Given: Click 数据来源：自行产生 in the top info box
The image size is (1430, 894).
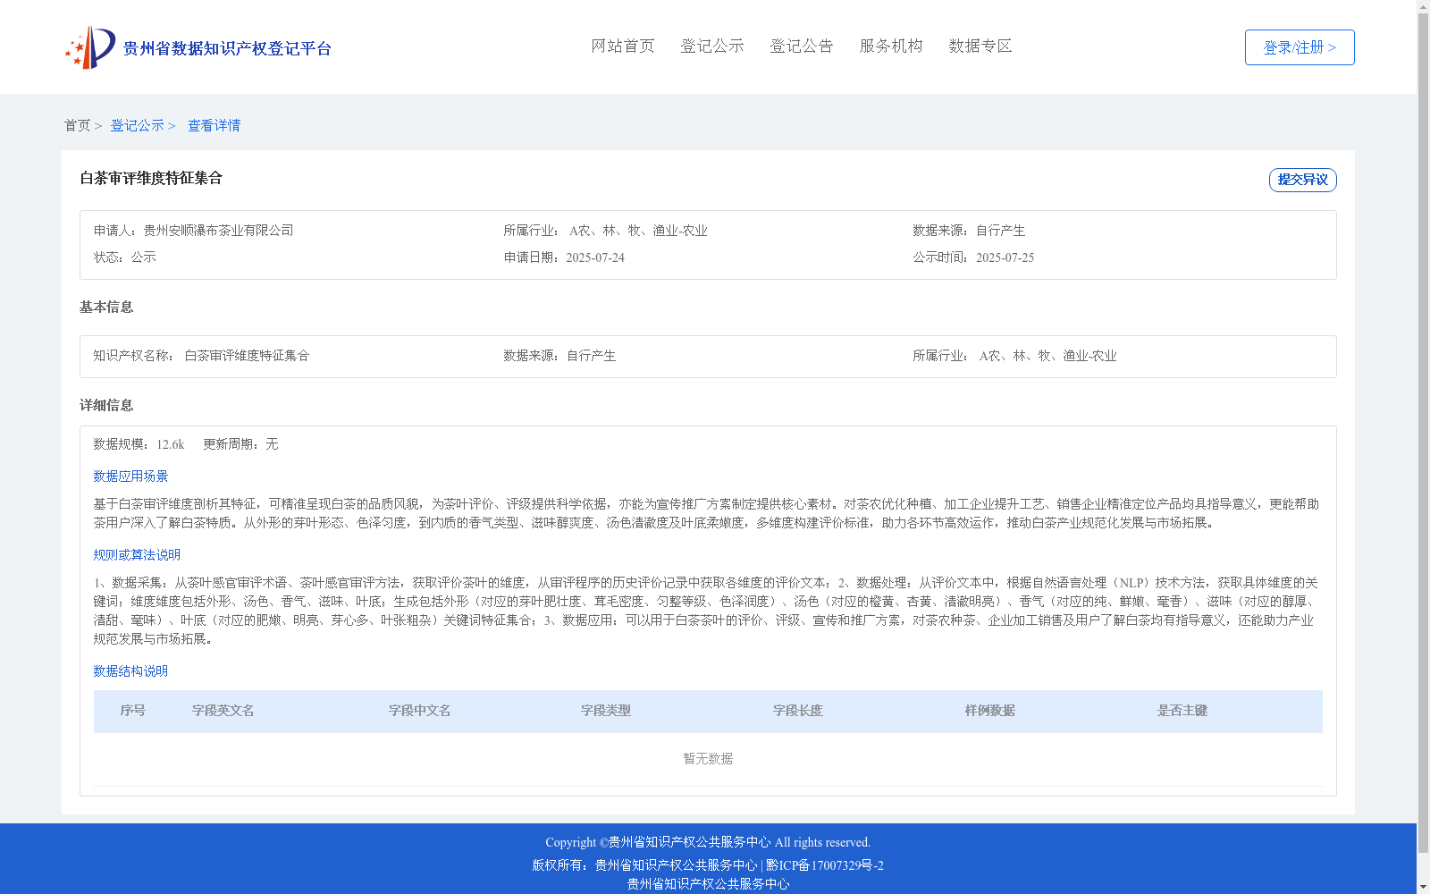Looking at the screenshot, I should click(969, 231).
